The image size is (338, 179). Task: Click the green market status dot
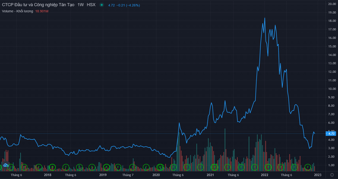pos(102,5)
